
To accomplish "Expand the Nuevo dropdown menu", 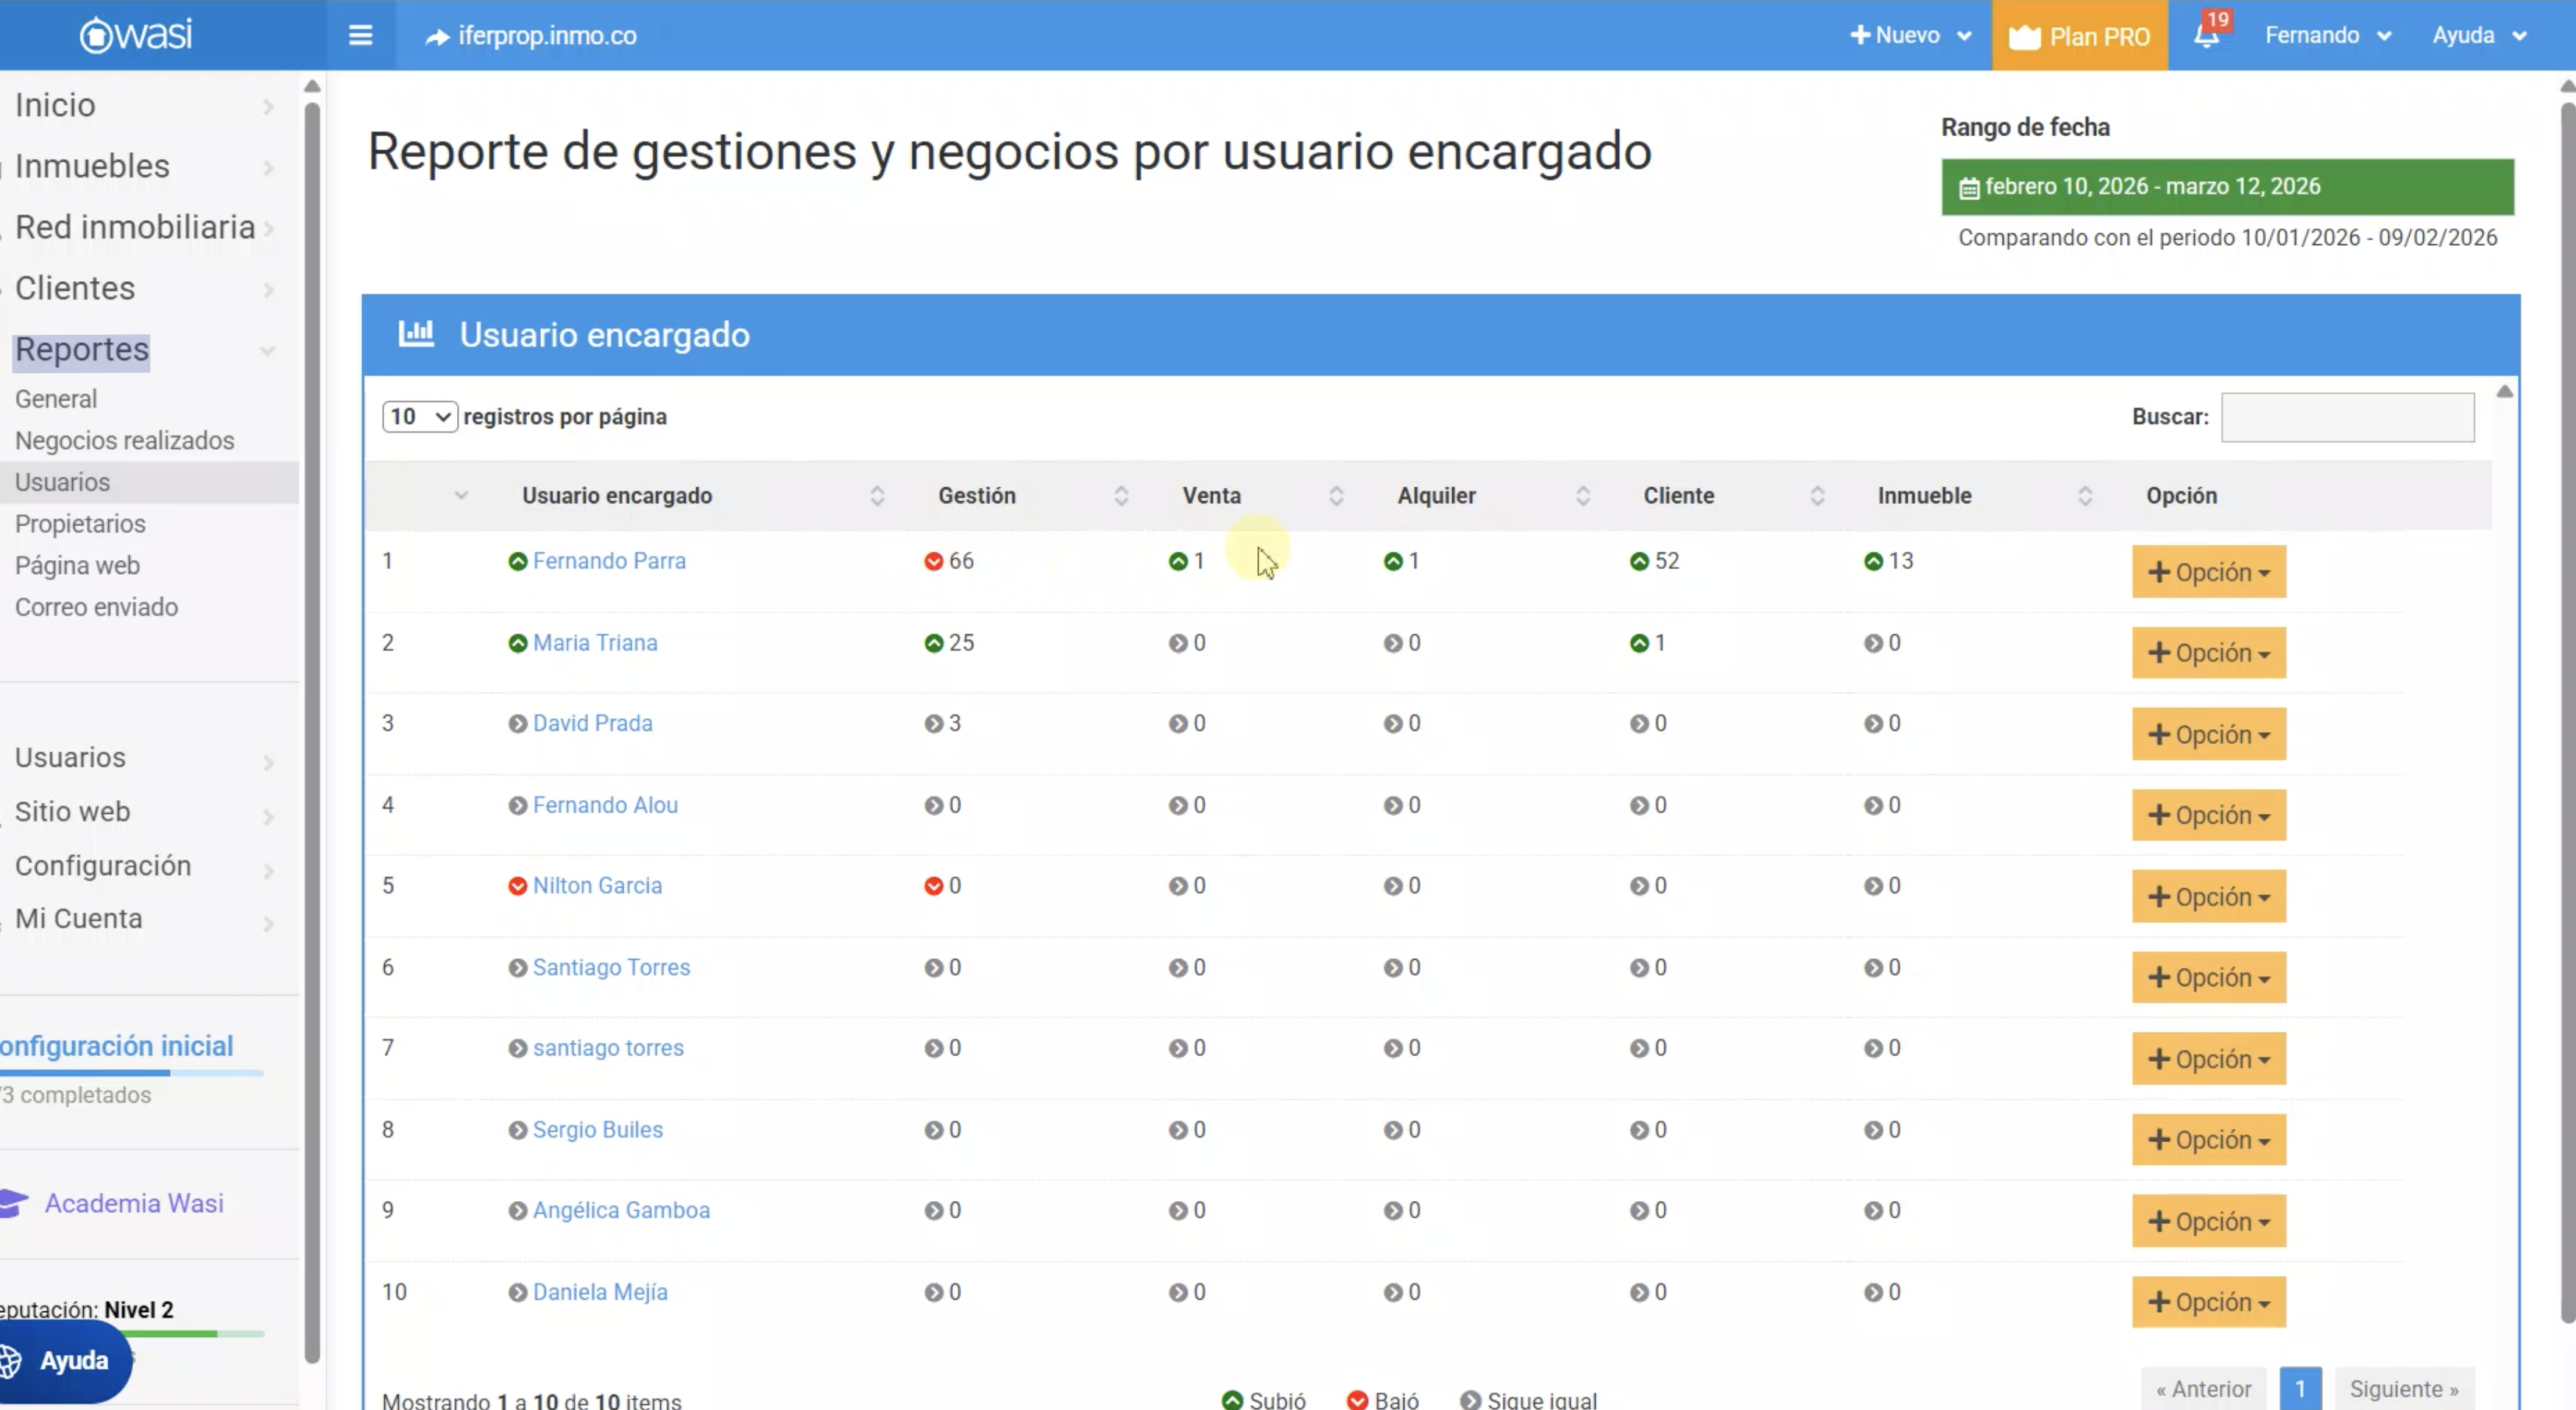I will point(1910,36).
